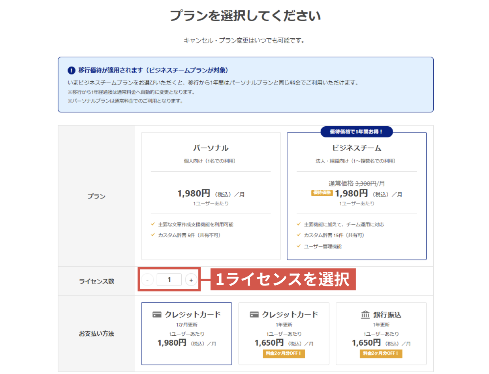
Task: Select the ビジネスチーム plan card
Action: (x=357, y=196)
